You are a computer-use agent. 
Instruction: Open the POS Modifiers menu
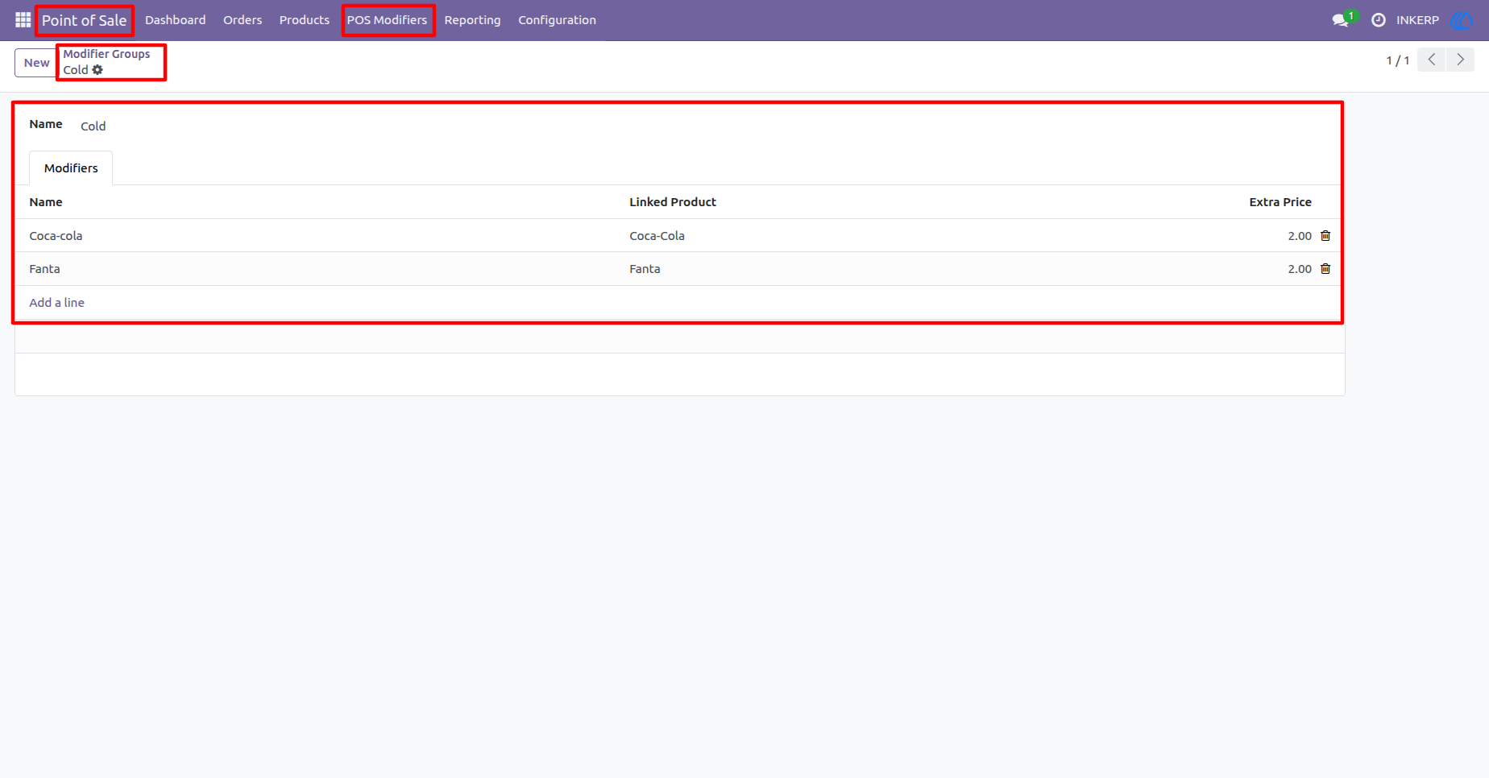tap(387, 20)
